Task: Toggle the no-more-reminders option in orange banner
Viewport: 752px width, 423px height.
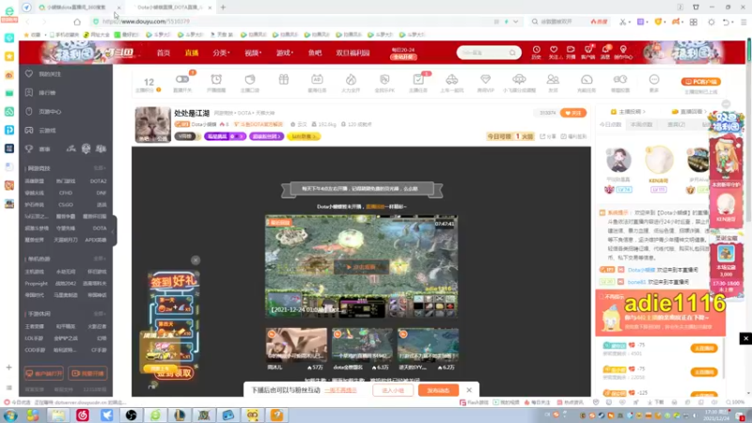Action: coord(610,297)
